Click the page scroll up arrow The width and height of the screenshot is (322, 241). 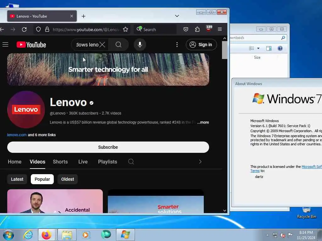coord(225,38)
